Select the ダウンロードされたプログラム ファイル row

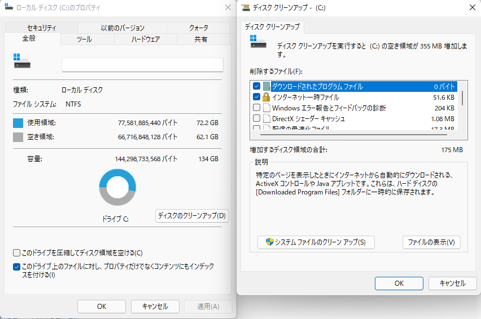click(355, 87)
